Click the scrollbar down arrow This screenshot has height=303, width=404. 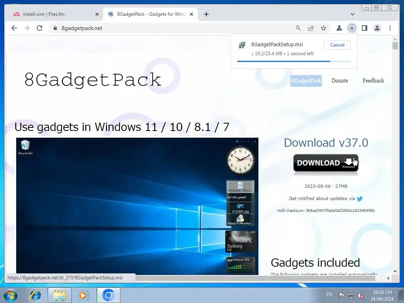click(395, 271)
